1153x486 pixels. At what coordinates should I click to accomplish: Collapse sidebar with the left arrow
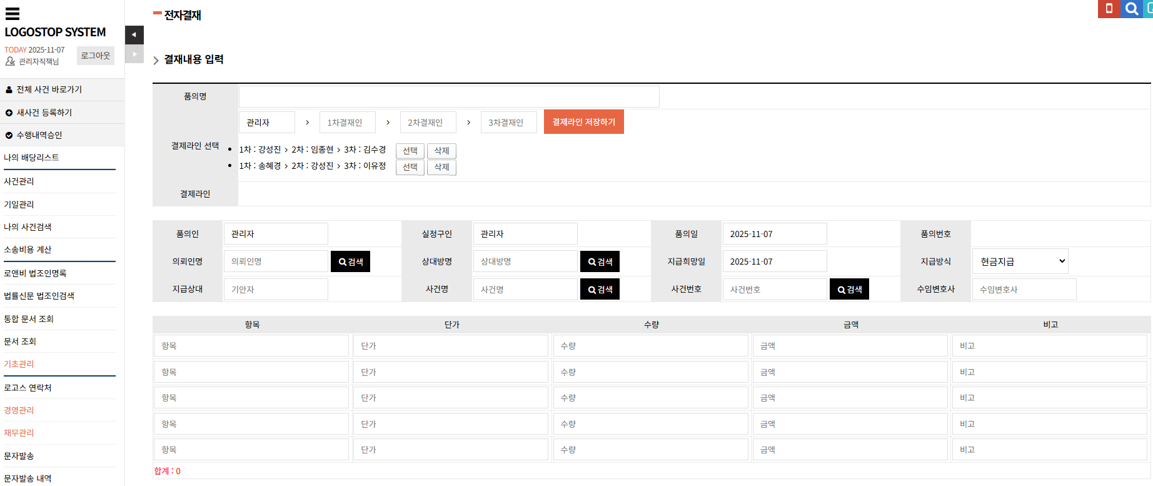pyautogui.click(x=134, y=35)
